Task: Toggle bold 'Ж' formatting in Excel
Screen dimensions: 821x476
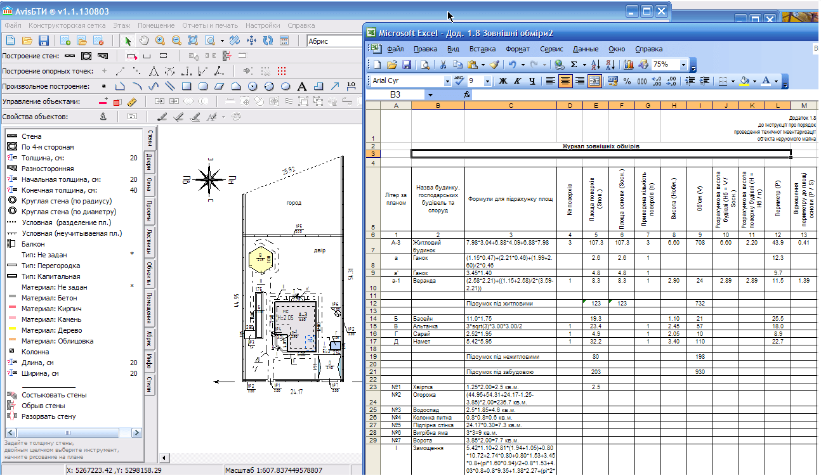Action: (x=503, y=81)
